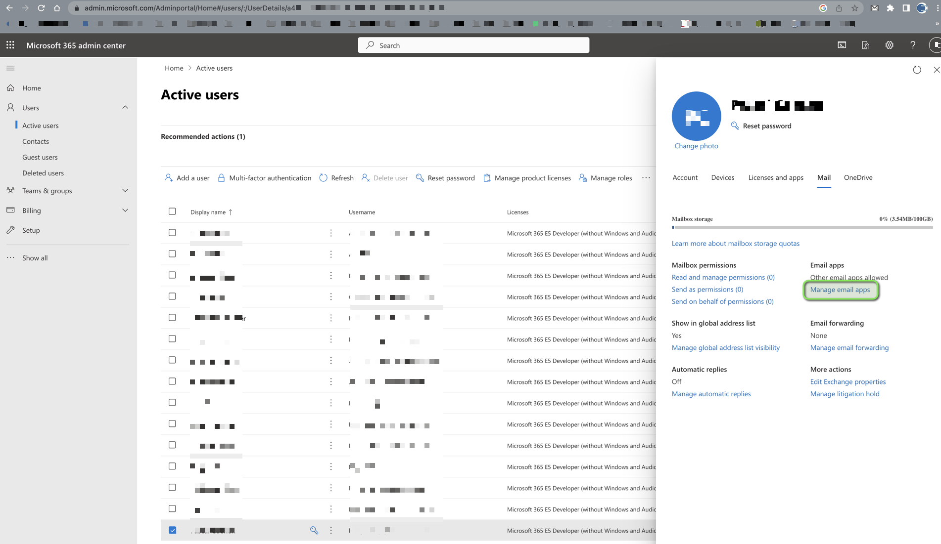Viewport: 941px width, 544px height.
Task: Go back in browser history
Action: pos(9,8)
